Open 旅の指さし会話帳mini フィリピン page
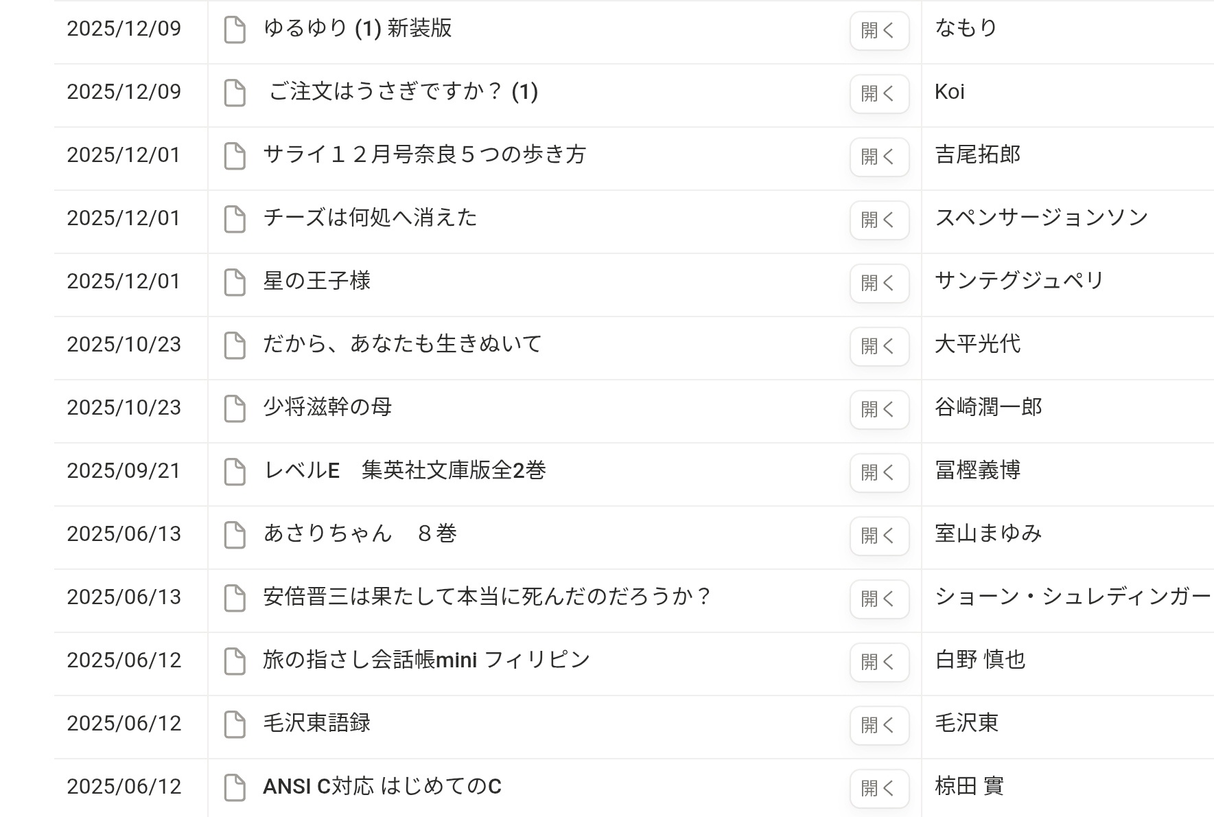This screenshot has width=1214, height=817. (x=879, y=662)
